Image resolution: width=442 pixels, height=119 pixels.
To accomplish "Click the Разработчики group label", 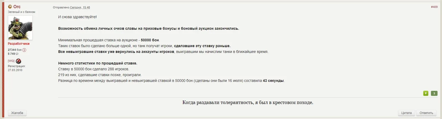I will [19, 44].
